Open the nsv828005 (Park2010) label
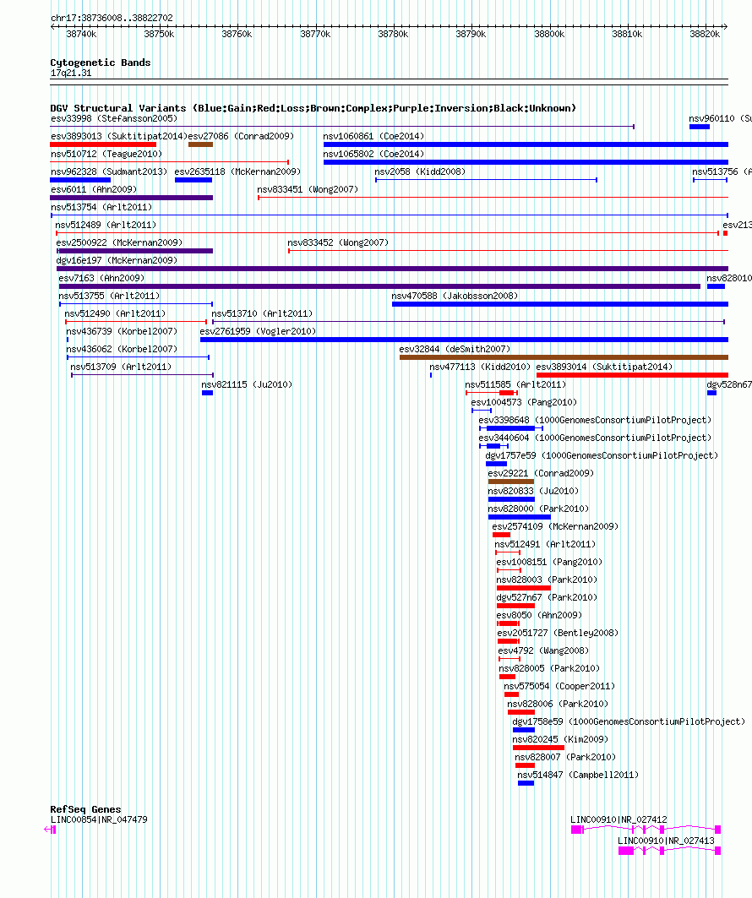 [549, 669]
